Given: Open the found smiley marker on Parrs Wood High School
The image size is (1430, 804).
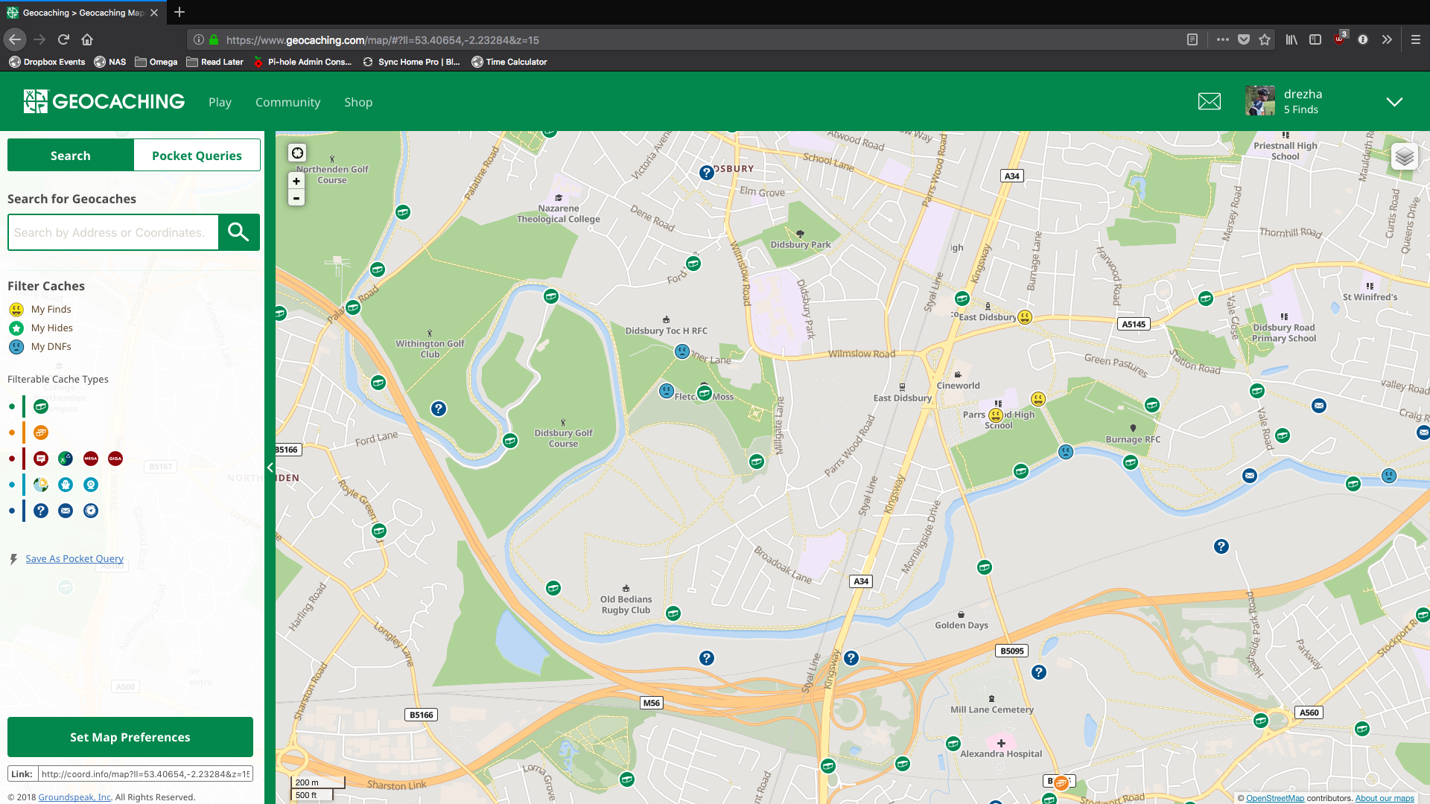Looking at the screenshot, I should tap(996, 415).
